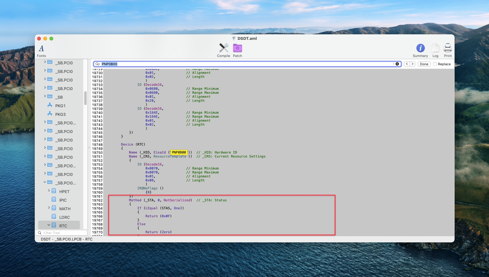Open the Fonts panel icon
Image resolution: width=489 pixels, height=277 pixels.
coord(41,48)
